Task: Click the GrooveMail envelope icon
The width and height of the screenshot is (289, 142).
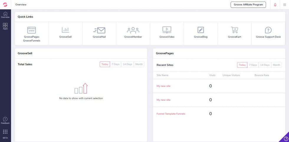Action: (x=99, y=30)
